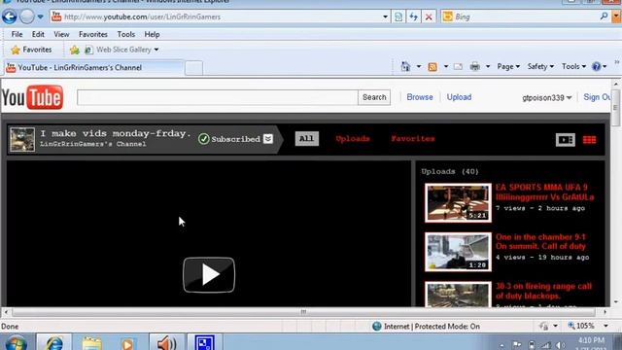The height and width of the screenshot is (350, 622).
Task: Open the EA SPORTS MMA UFA 9 title link
Action: point(544,192)
